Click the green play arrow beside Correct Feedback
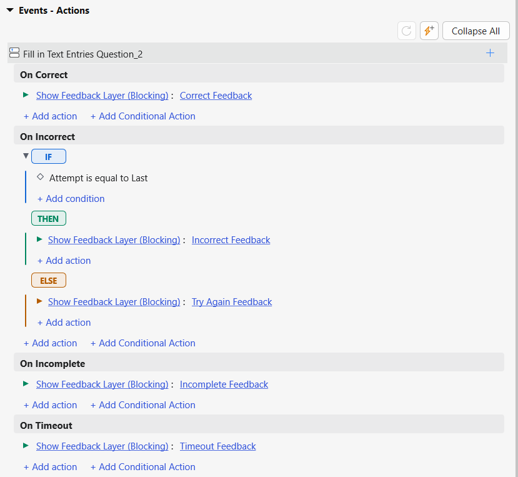Viewport: 518px width, 477px height. 26,95
